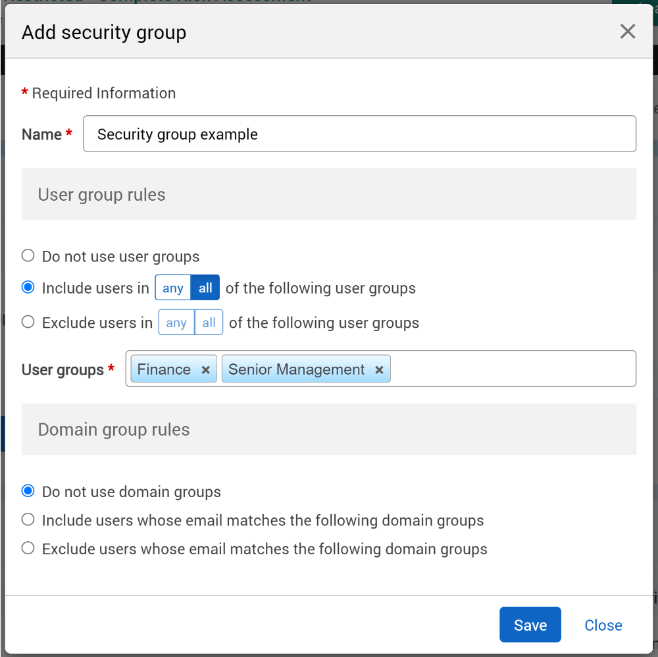Select the Do not use domain groups option

click(x=28, y=491)
